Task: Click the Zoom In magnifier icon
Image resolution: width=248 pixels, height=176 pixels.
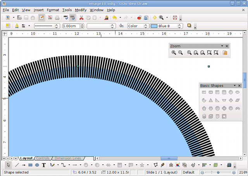Action: point(174,53)
